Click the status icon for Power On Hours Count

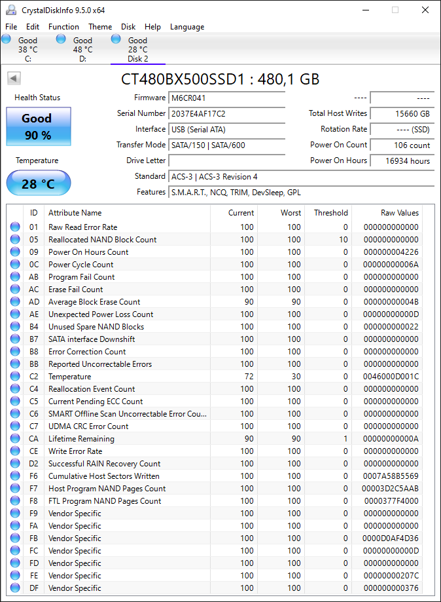(x=15, y=252)
